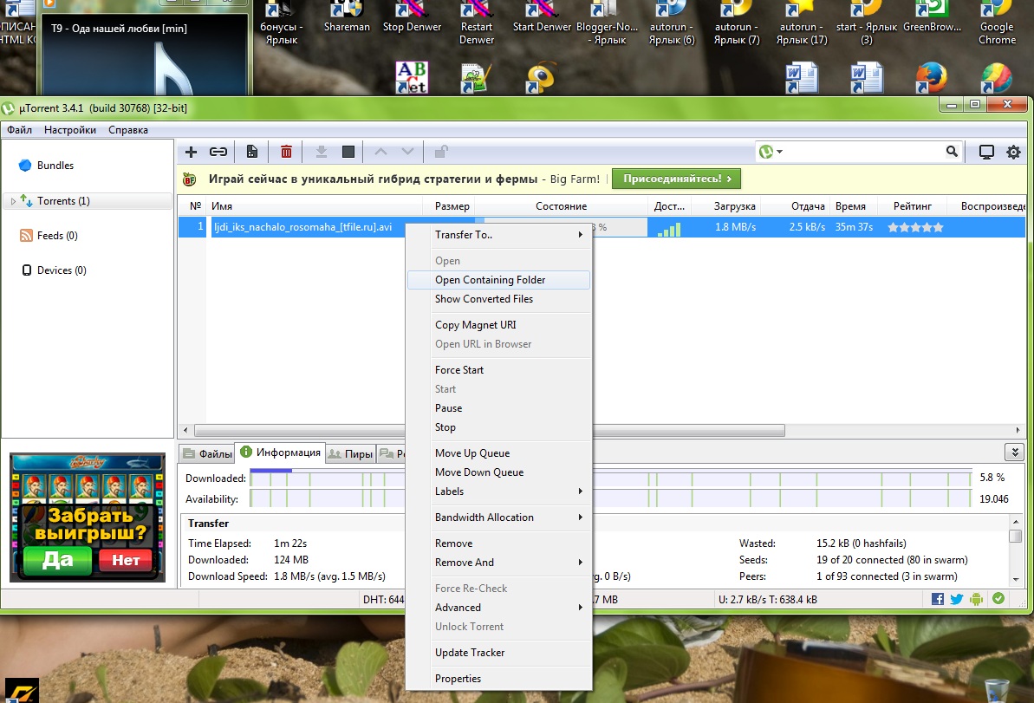1034x703 pixels.
Task: Click the red trash Remove Torrent icon
Action: point(286,152)
